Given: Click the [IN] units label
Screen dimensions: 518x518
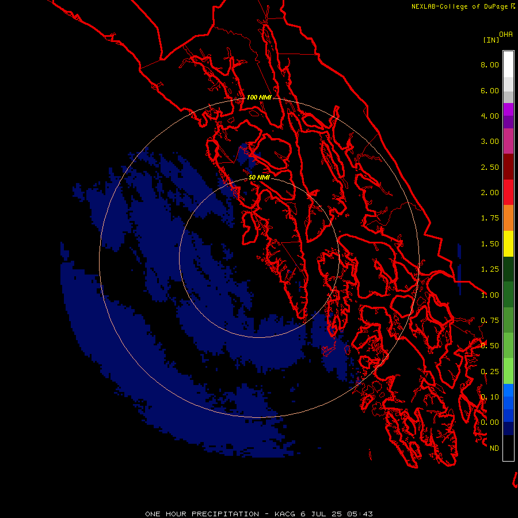Looking at the screenshot, I should (x=491, y=40).
